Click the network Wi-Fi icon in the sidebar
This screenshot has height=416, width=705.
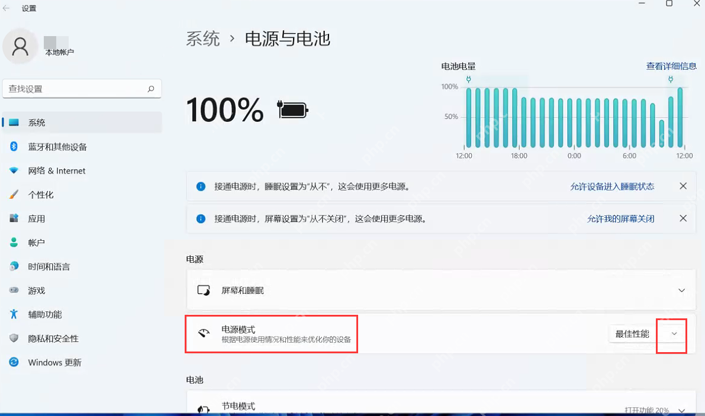(x=14, y=170)
